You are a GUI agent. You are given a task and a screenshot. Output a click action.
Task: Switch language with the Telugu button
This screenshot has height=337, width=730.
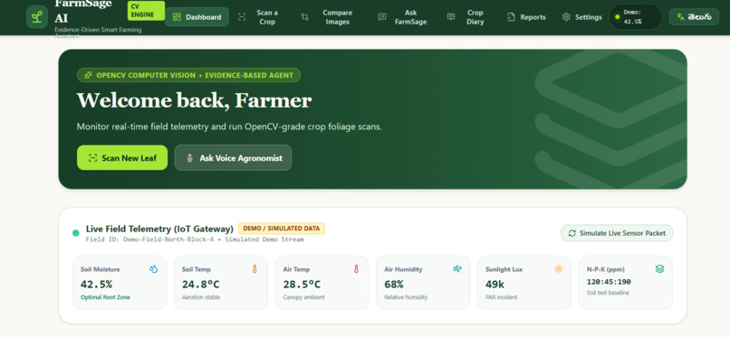click(x=694, y=16)
